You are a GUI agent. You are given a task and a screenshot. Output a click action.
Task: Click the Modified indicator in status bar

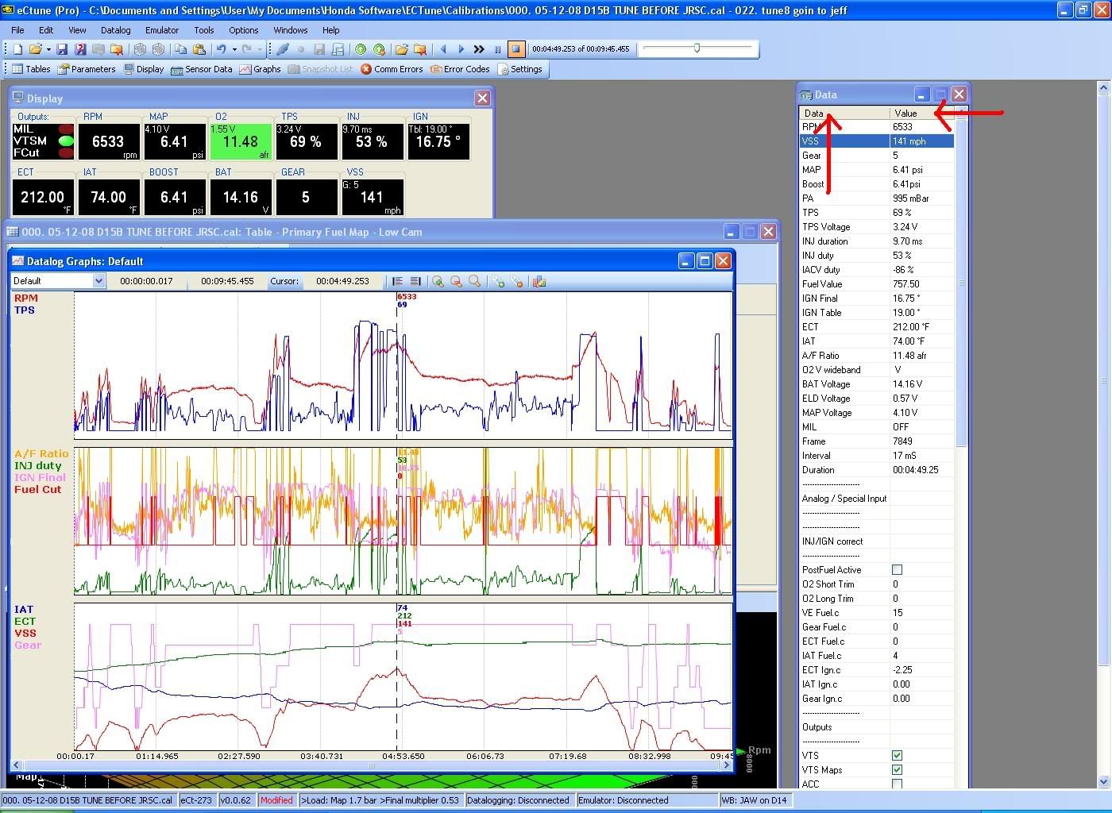(x=276, y=800)
